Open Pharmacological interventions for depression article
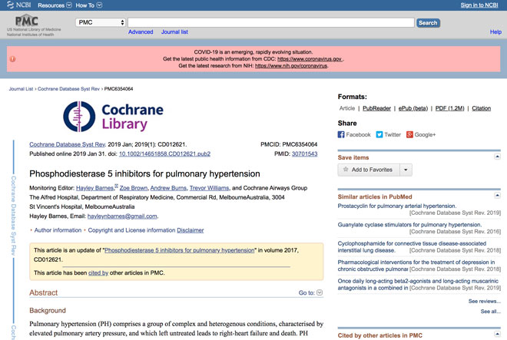The width and height of the screenshot is (507, 340). click(416, 266)
